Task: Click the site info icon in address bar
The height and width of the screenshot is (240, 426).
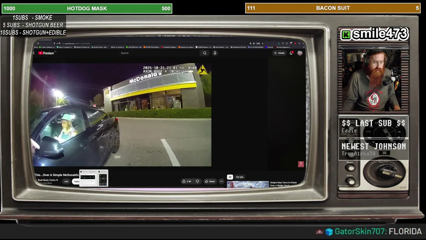Action: coord(54,43)
